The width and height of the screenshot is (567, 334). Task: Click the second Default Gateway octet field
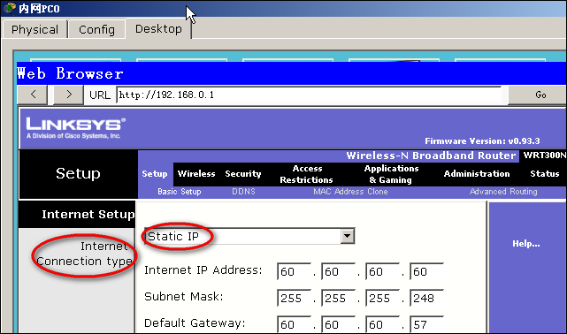338,324
